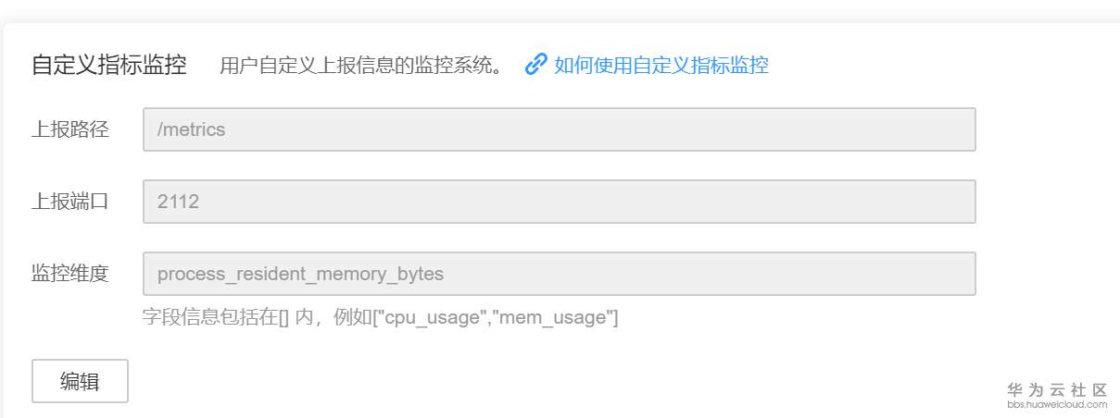Focus the 监控维度 input field
The image size is (1120, 418).
pyautogui.click(x=559, y=274)
